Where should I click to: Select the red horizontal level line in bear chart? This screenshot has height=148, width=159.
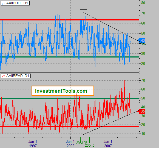(x=69, y=126)
